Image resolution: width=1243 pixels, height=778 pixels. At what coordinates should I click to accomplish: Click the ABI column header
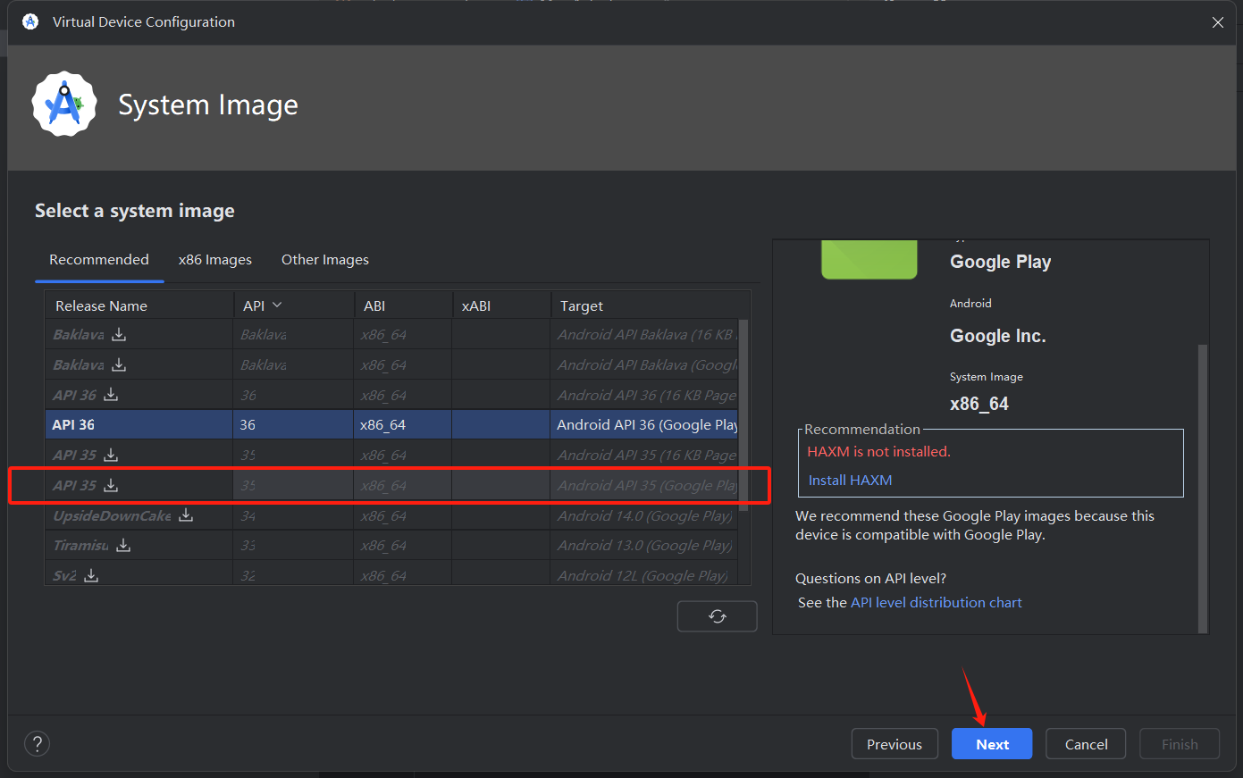403,305
